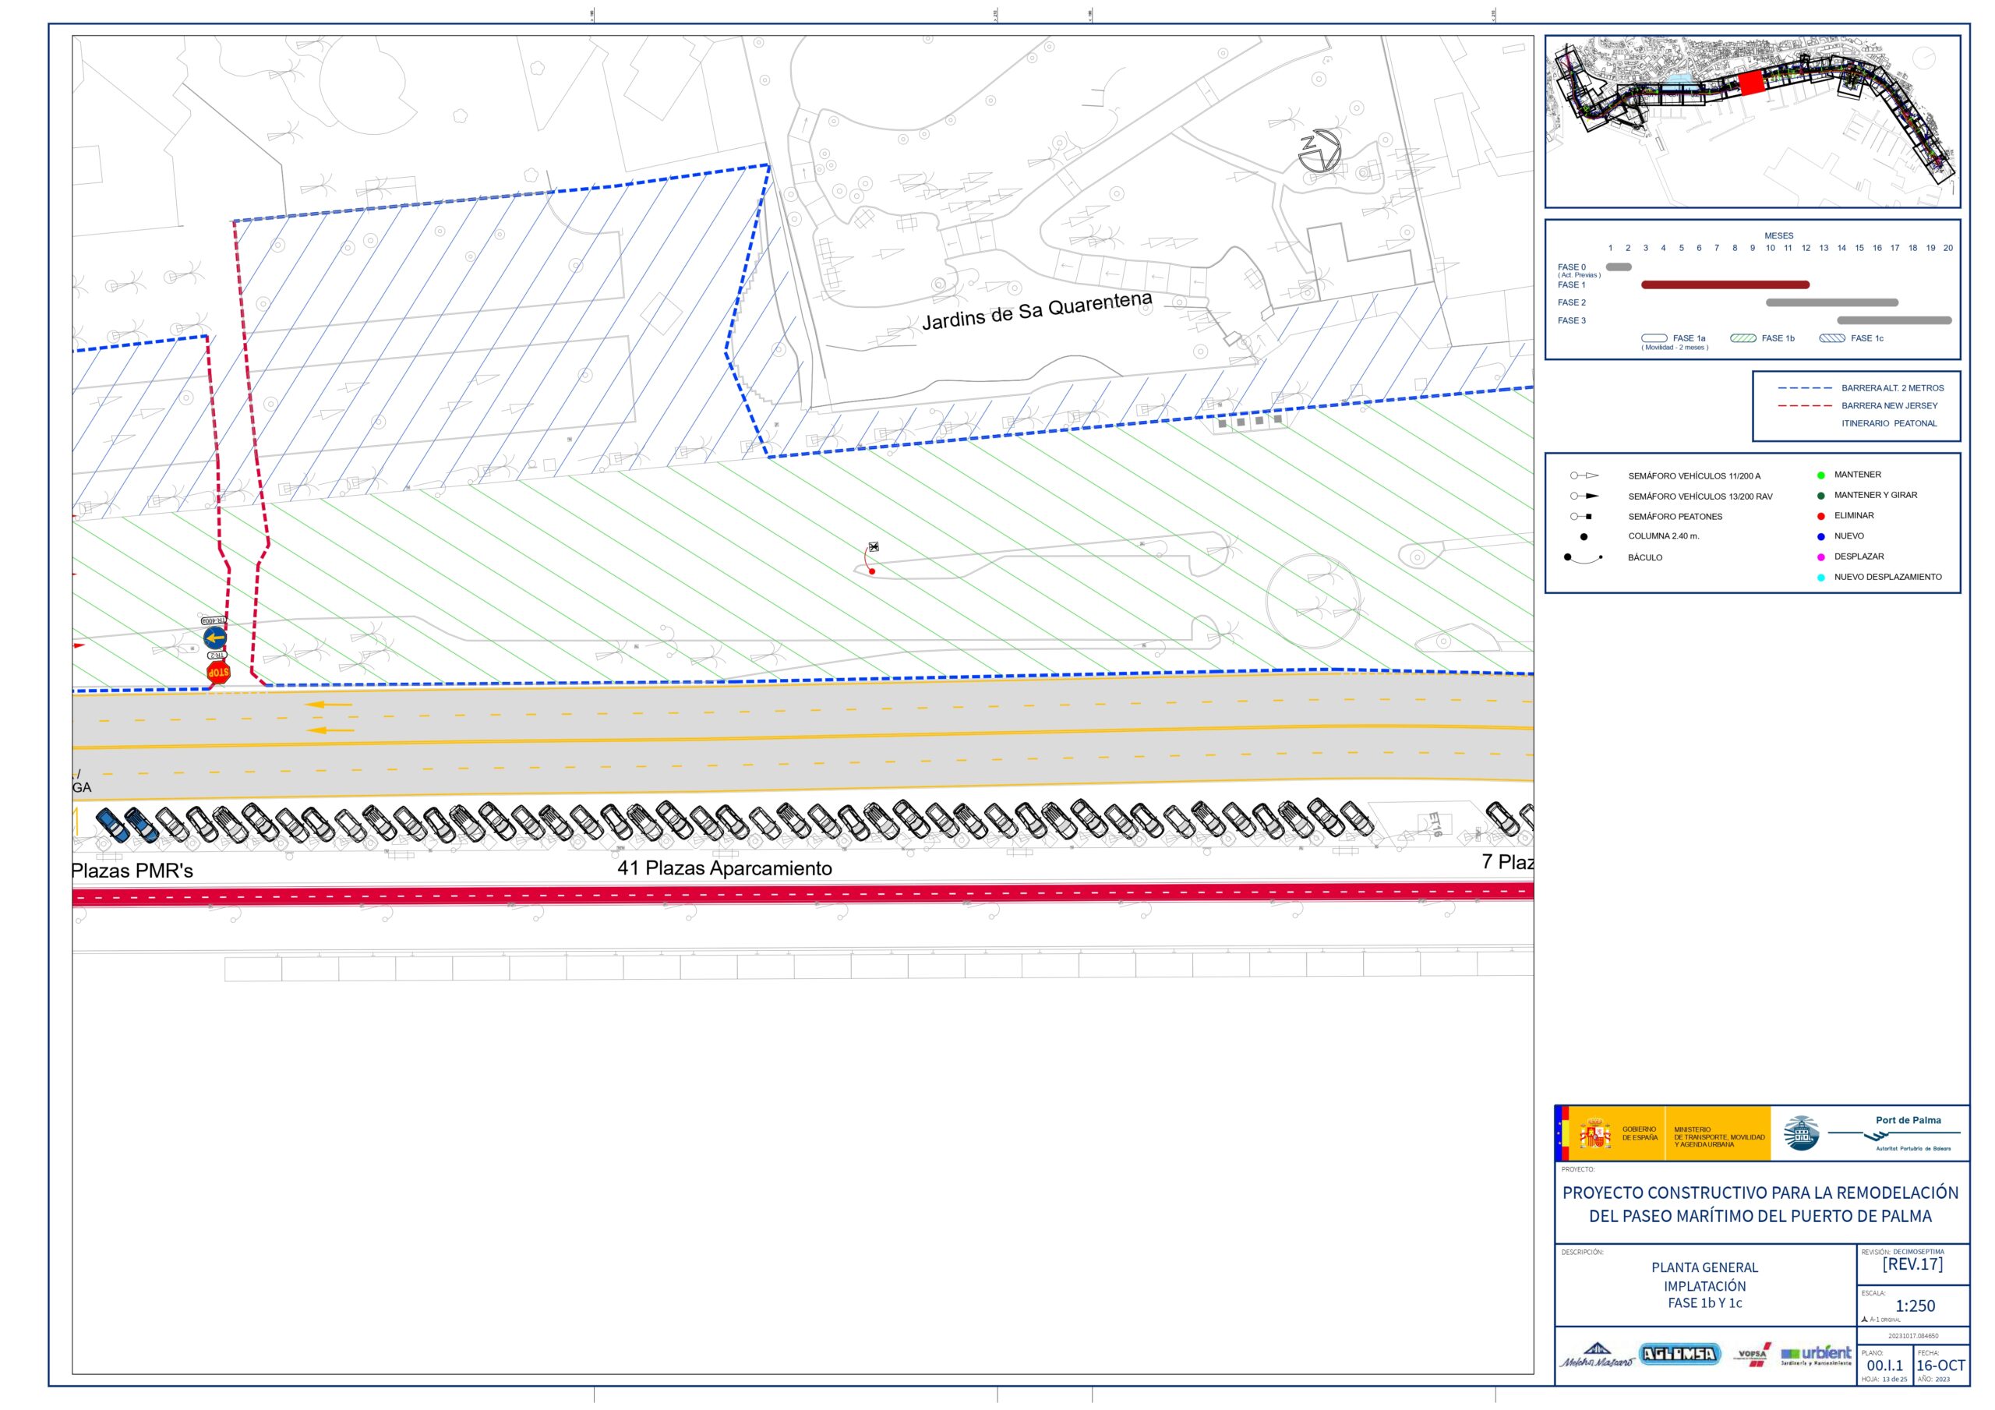Click the Port de Palma lighthouse logo
The height and width of the screenshot is (1410, 1995).
coord(1800,1133)
